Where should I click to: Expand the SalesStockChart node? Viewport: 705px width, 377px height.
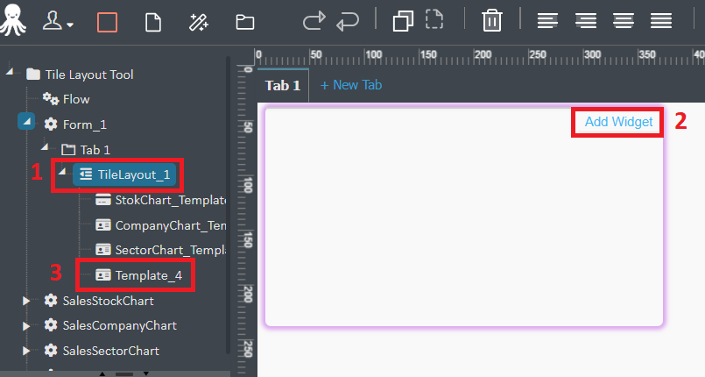26,301
